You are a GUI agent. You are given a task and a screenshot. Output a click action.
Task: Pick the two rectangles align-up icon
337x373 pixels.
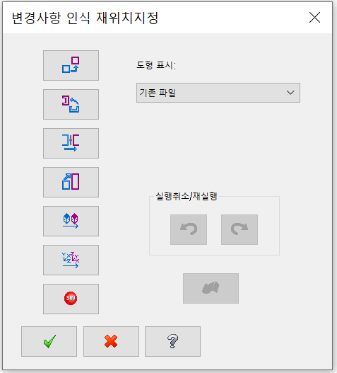point(71,182)
